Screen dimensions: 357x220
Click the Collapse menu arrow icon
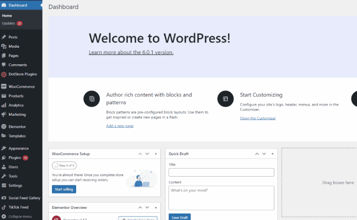coord(4,216)
